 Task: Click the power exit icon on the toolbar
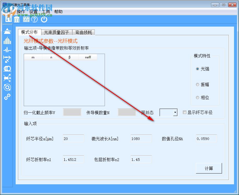(x=44, y=19)
